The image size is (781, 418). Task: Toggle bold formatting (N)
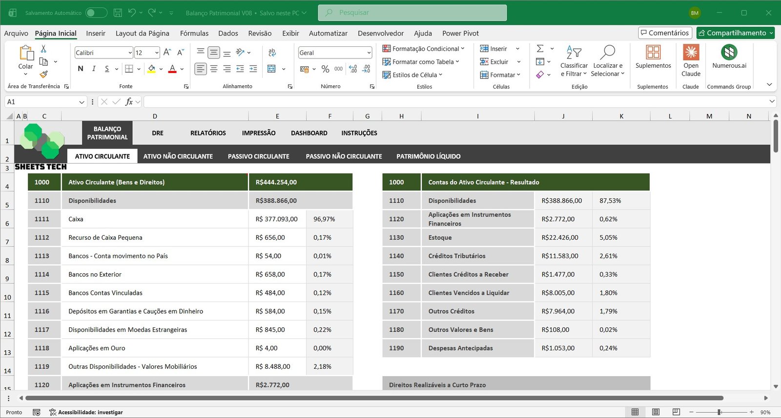[81, 69]
